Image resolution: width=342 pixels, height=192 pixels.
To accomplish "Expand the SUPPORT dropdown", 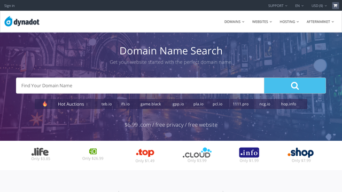I will click(x=278, y=6).
